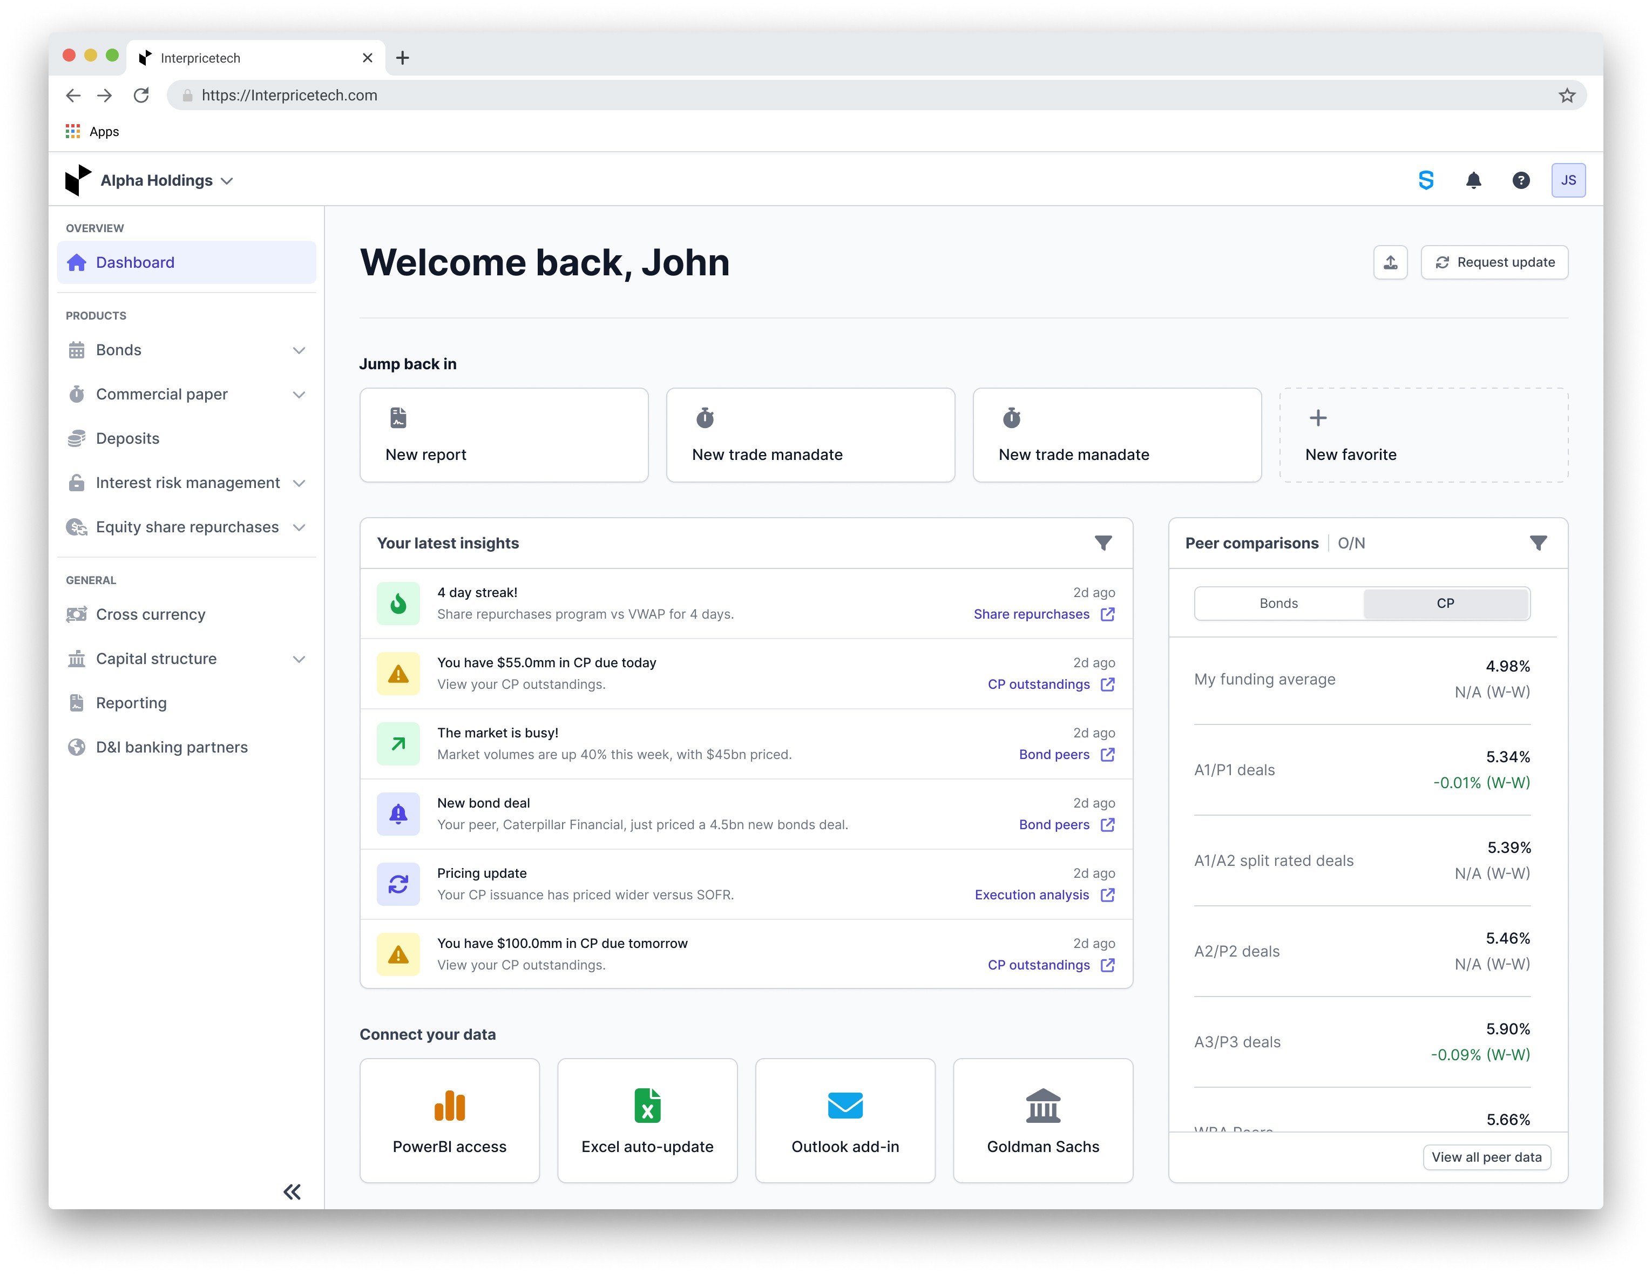The width and height of the screenshot is (1652, 1274).
Task: Click the blue S icon in header
Action: [x=1426, y=180]
